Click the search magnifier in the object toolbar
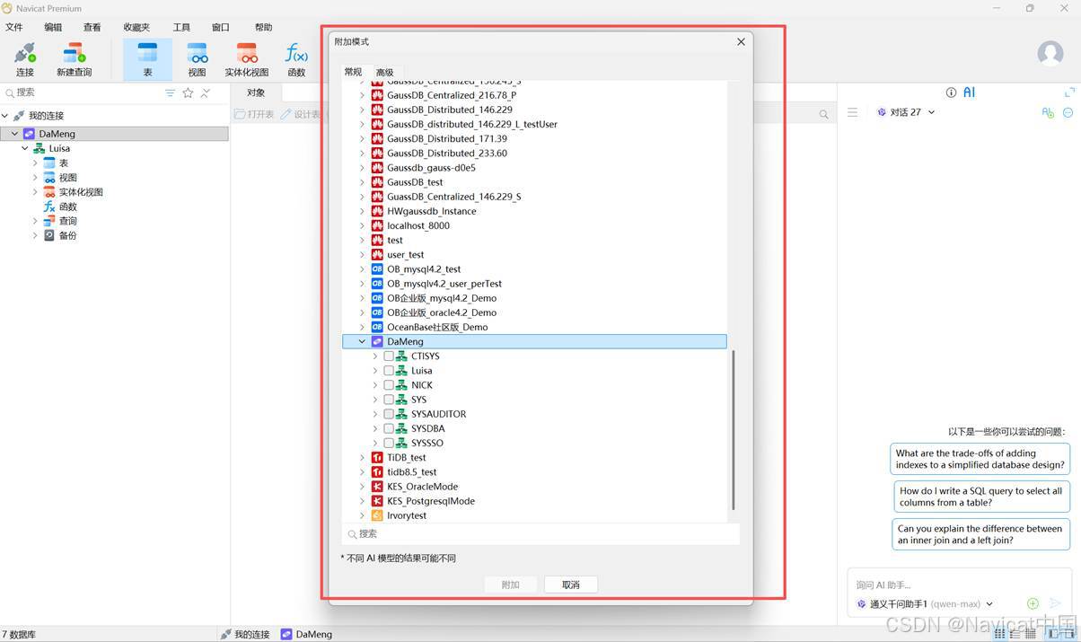 tap(823, 114)
